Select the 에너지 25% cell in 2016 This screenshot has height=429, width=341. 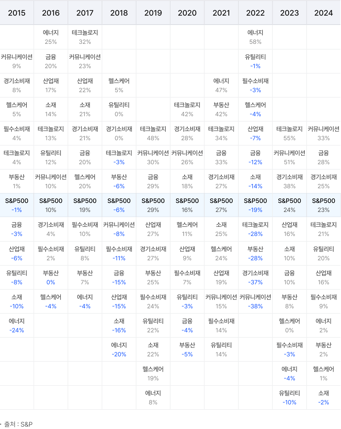(x=51, y=37)
